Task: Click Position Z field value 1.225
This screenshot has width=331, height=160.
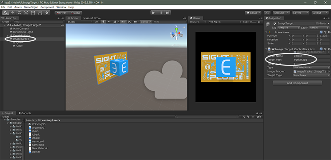Action: [324, 36]
